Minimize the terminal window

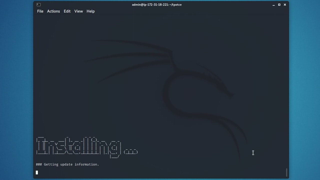click(273, 5)
